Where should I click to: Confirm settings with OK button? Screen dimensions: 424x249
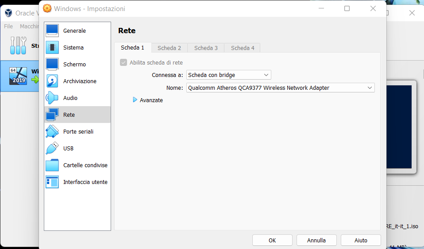pyautogui.click(x=272, y=240)
